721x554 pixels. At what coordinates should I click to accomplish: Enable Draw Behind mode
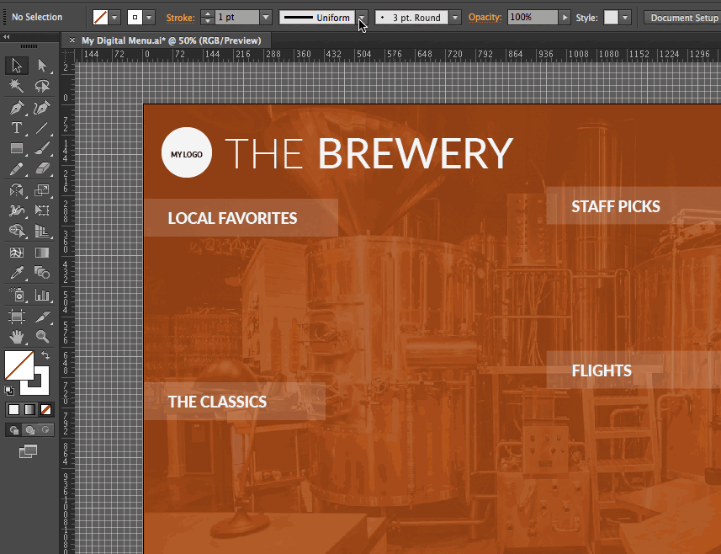[30, 430]
